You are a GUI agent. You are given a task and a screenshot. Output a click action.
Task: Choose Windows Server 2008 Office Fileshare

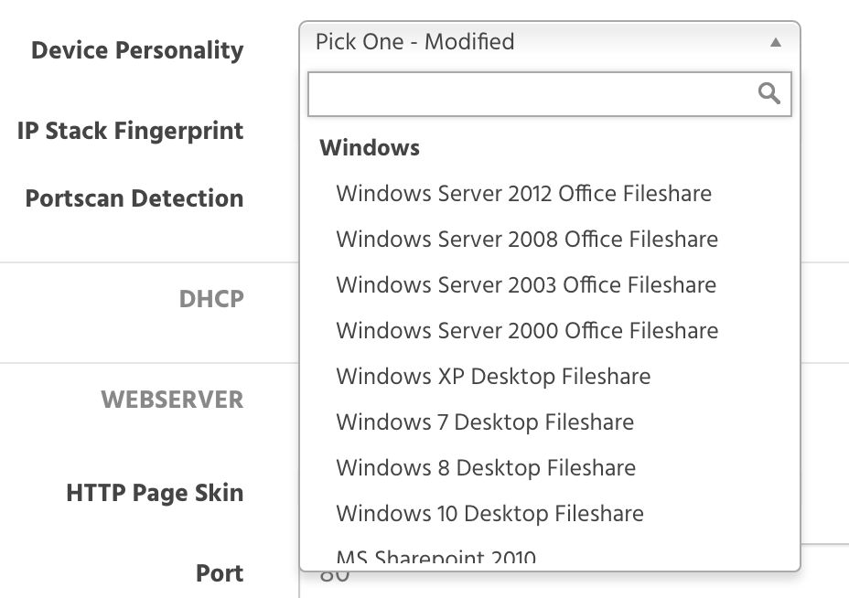click(x=527, y=240)
